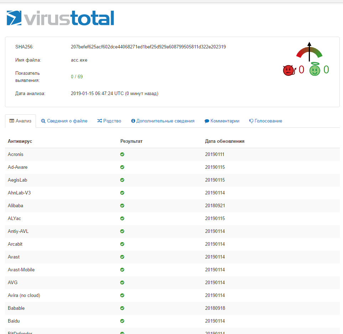Click the red malicious vote count 0
The image size is (343, 334).
[x=301, y=70]
